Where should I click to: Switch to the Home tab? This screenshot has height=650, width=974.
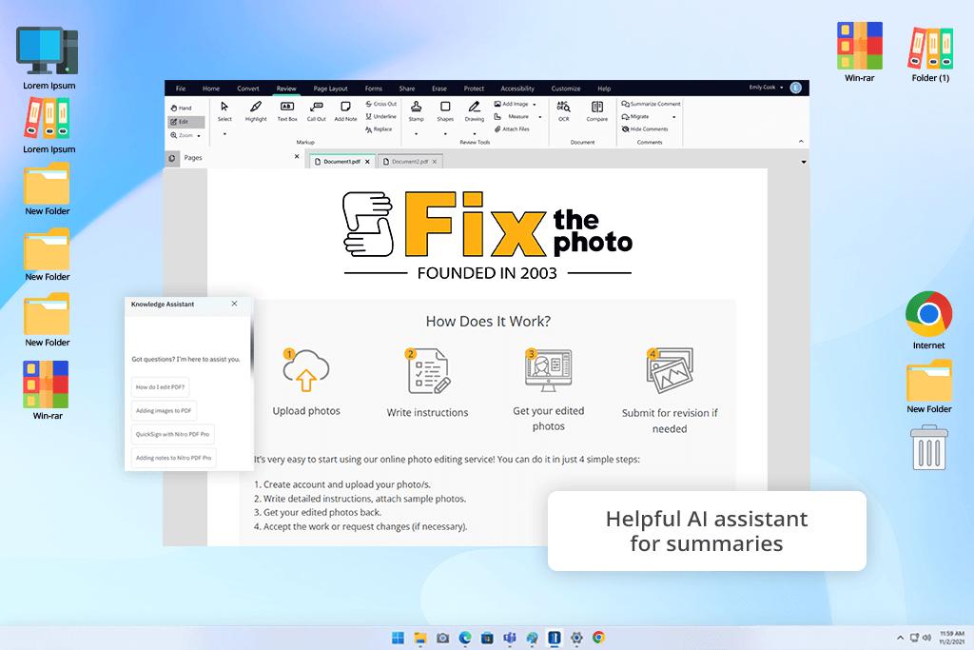coord(211,89)
